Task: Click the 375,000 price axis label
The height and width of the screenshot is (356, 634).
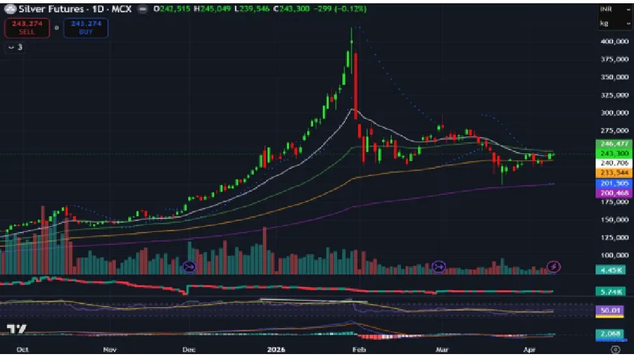Action: pyautogui.click(x=614, y=59)
